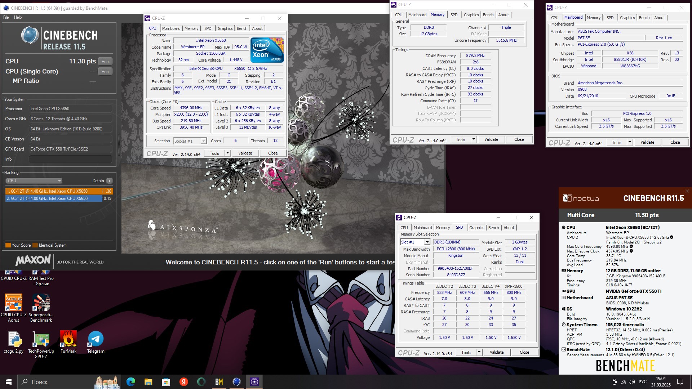Click the Intel Xeon inside logo

click(267, 50)
